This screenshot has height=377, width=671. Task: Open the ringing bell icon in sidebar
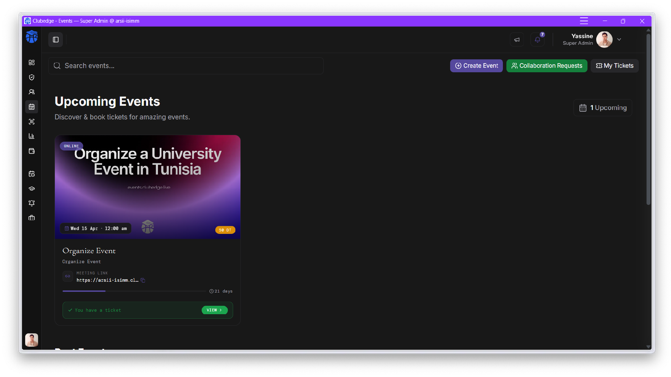(32, 203)
